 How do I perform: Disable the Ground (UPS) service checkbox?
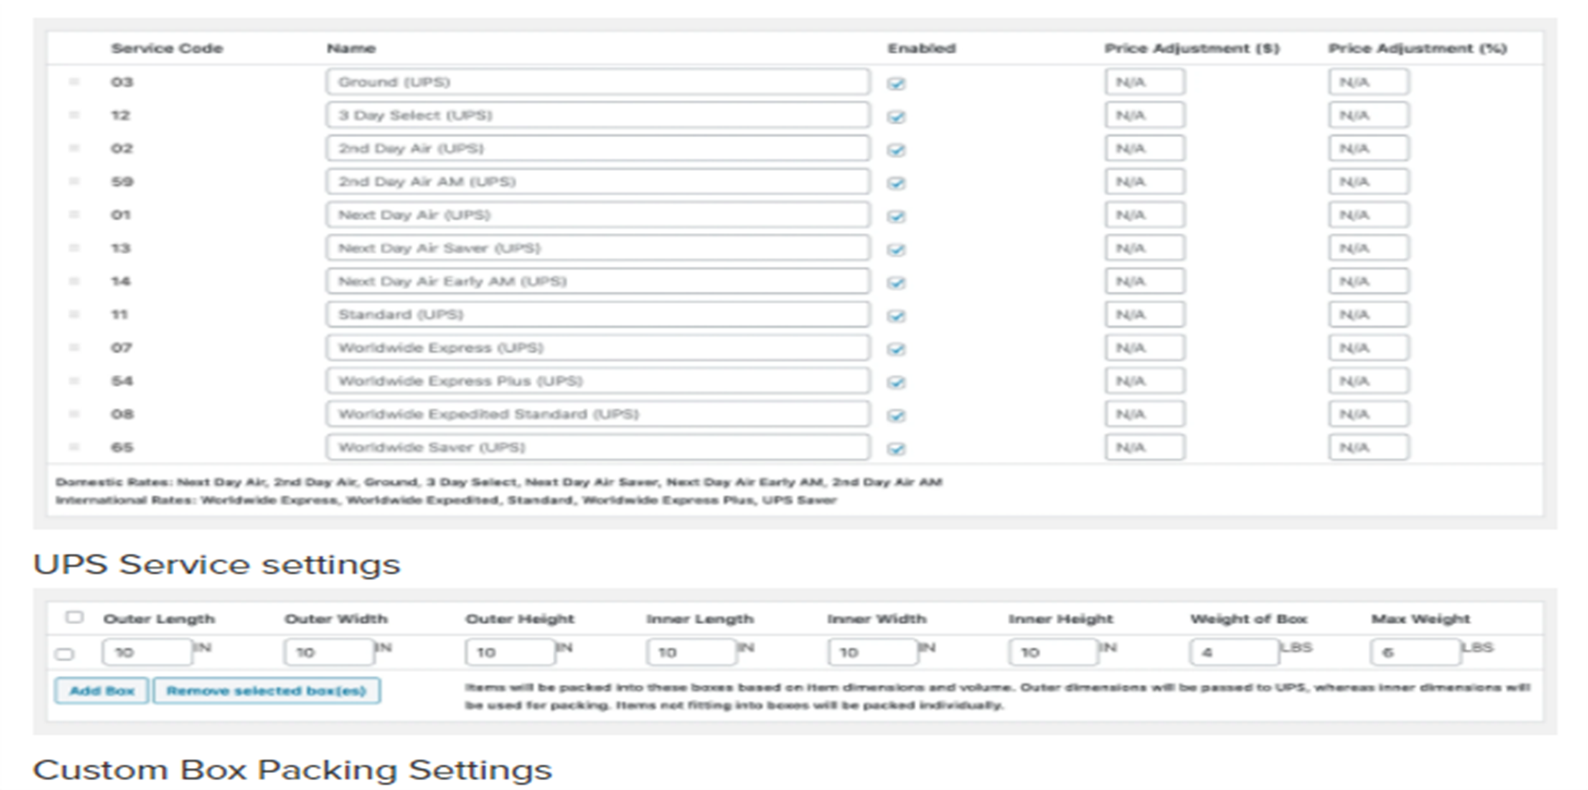[897, 83]
